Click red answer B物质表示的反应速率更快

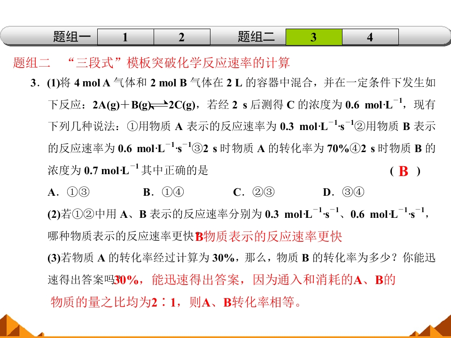pyautogui.click(x=269, y=237)
